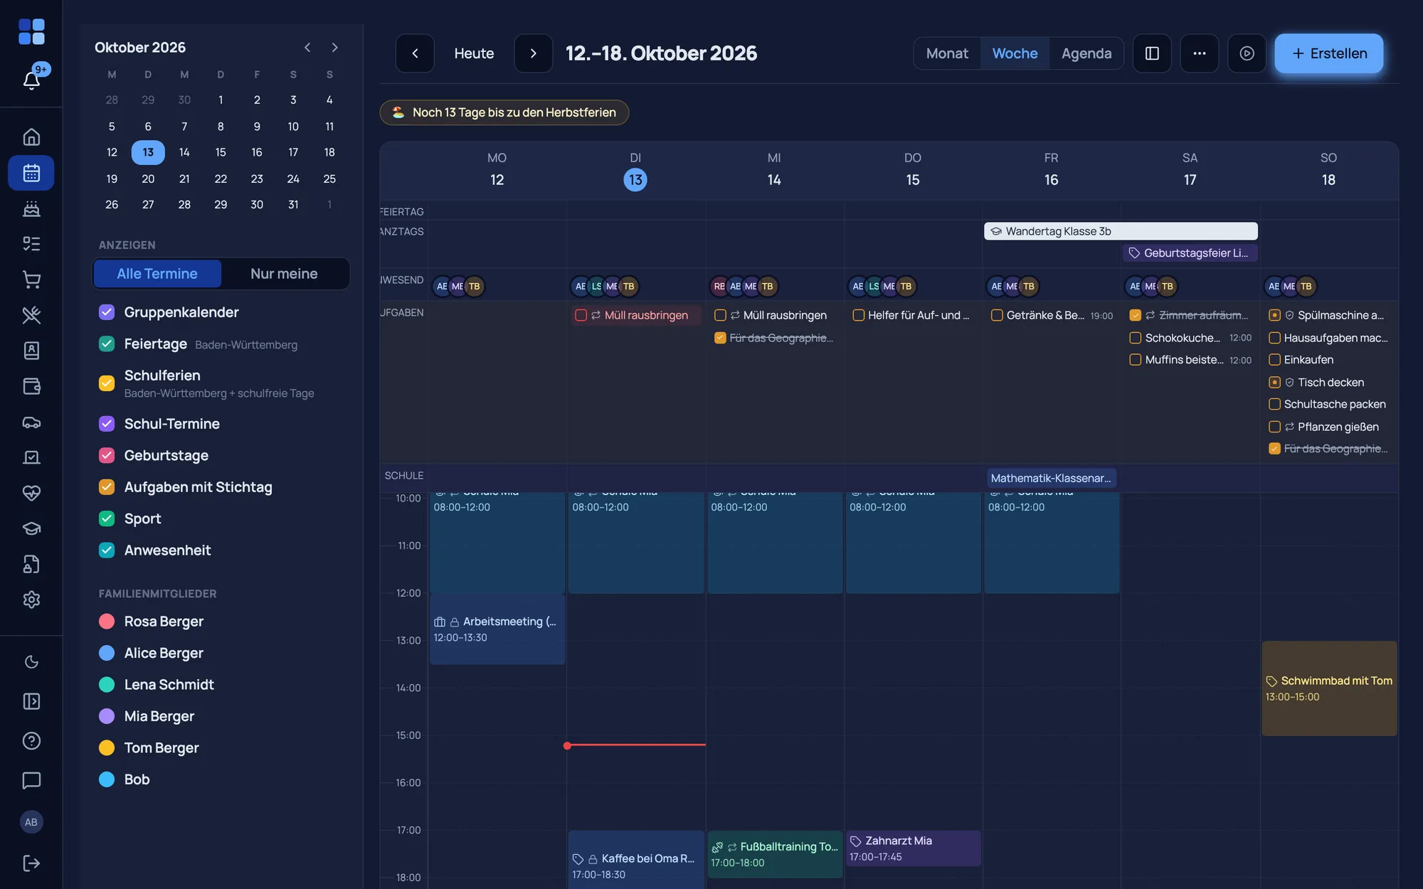This screenshot has width=1423, height=889.
Task: Switch to Agenda view
Action: 1086,53
